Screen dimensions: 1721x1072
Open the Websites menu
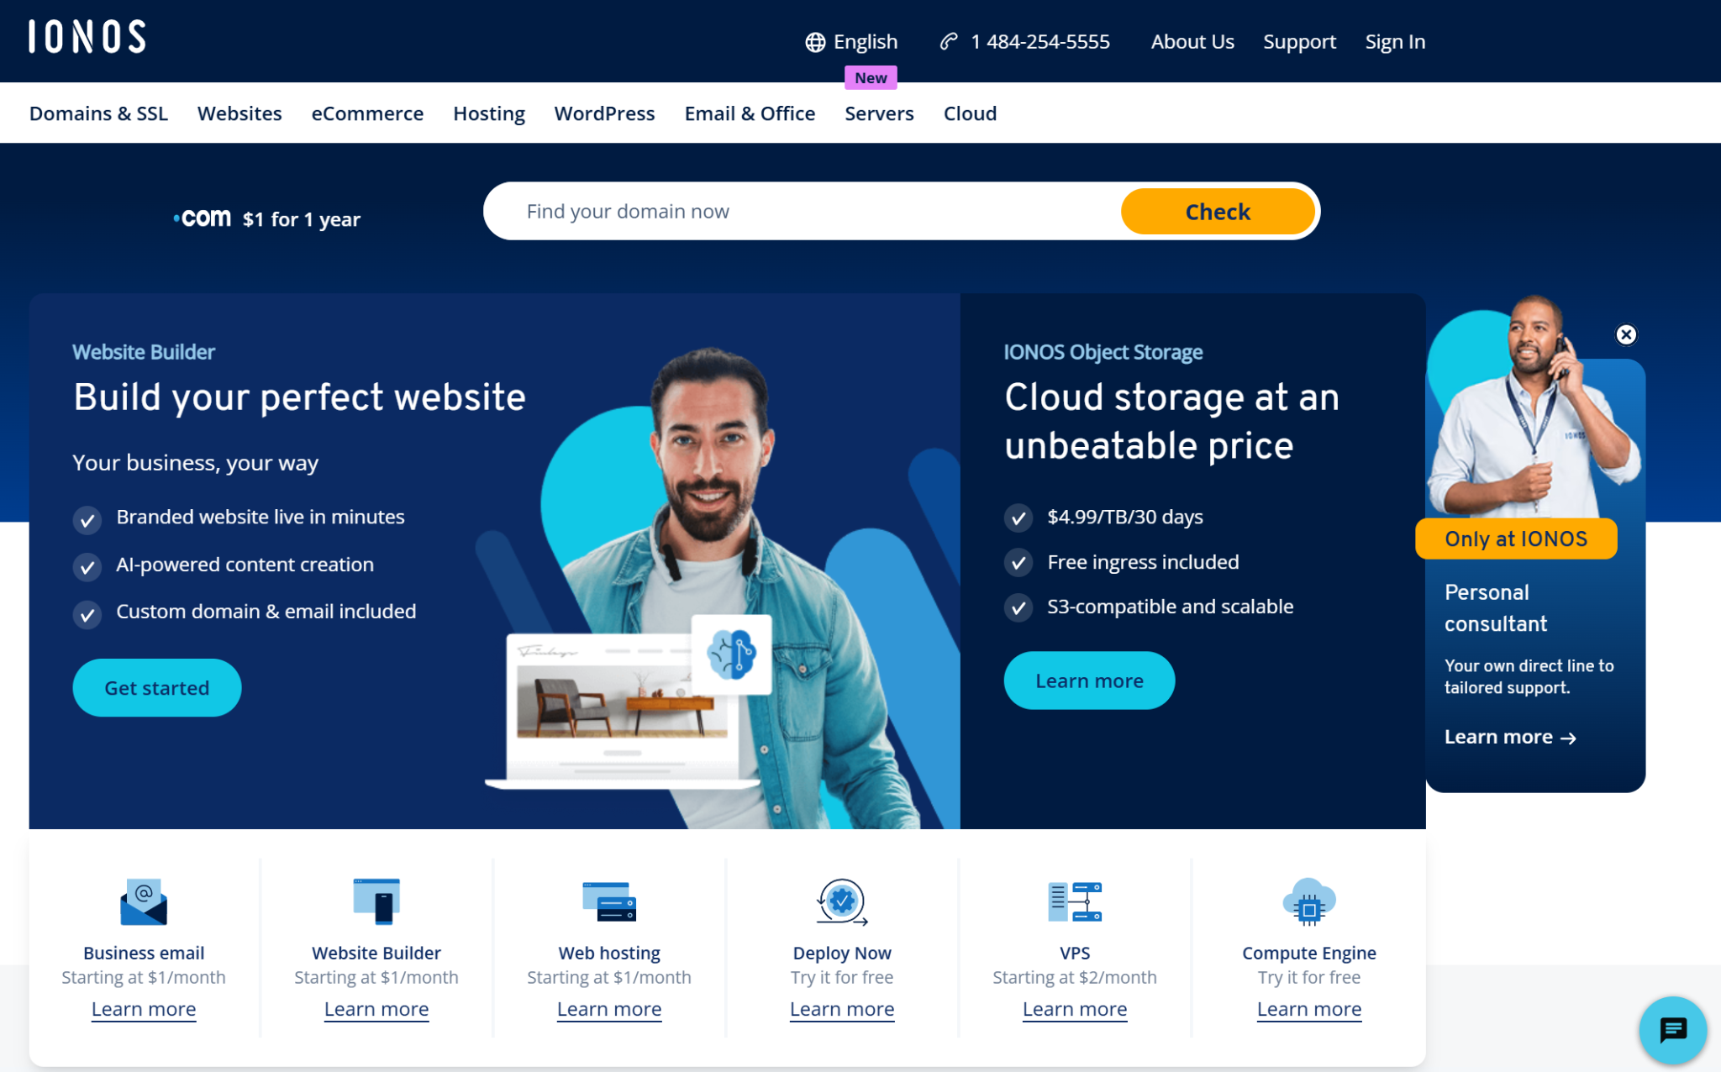(239, 113)
